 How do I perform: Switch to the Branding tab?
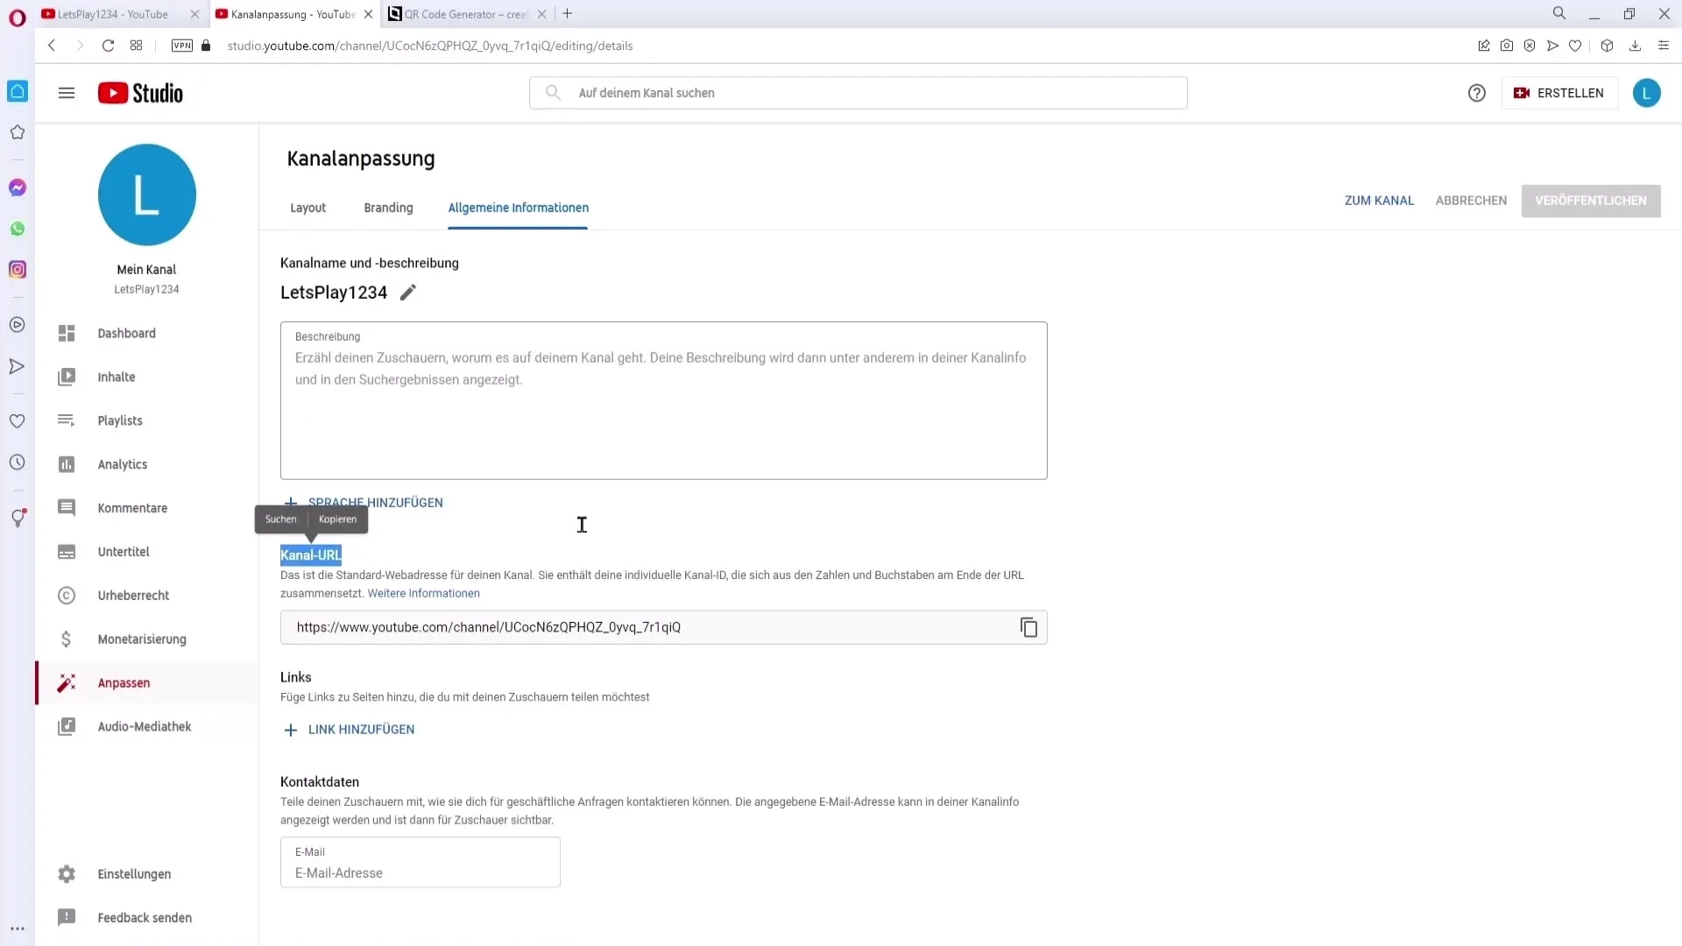[x=388, y=208]
